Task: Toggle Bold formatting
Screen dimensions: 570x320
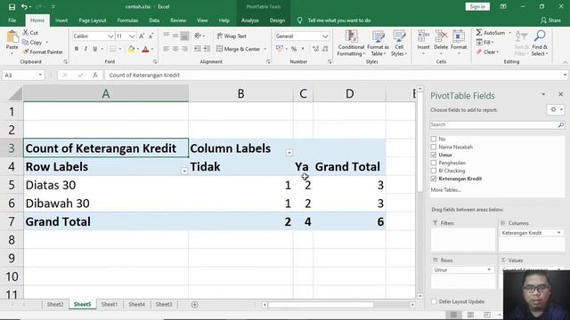Action: pos(77,49)
